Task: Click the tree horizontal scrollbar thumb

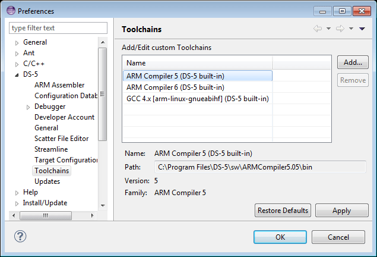Action: click(x=46, y=215)
